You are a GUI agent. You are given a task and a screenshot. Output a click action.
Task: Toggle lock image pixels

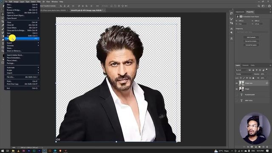(244, 78)
